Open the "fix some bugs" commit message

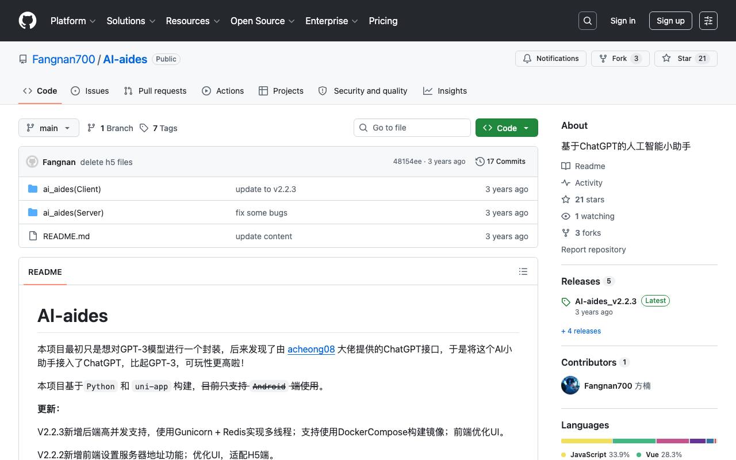coord(262,213)
